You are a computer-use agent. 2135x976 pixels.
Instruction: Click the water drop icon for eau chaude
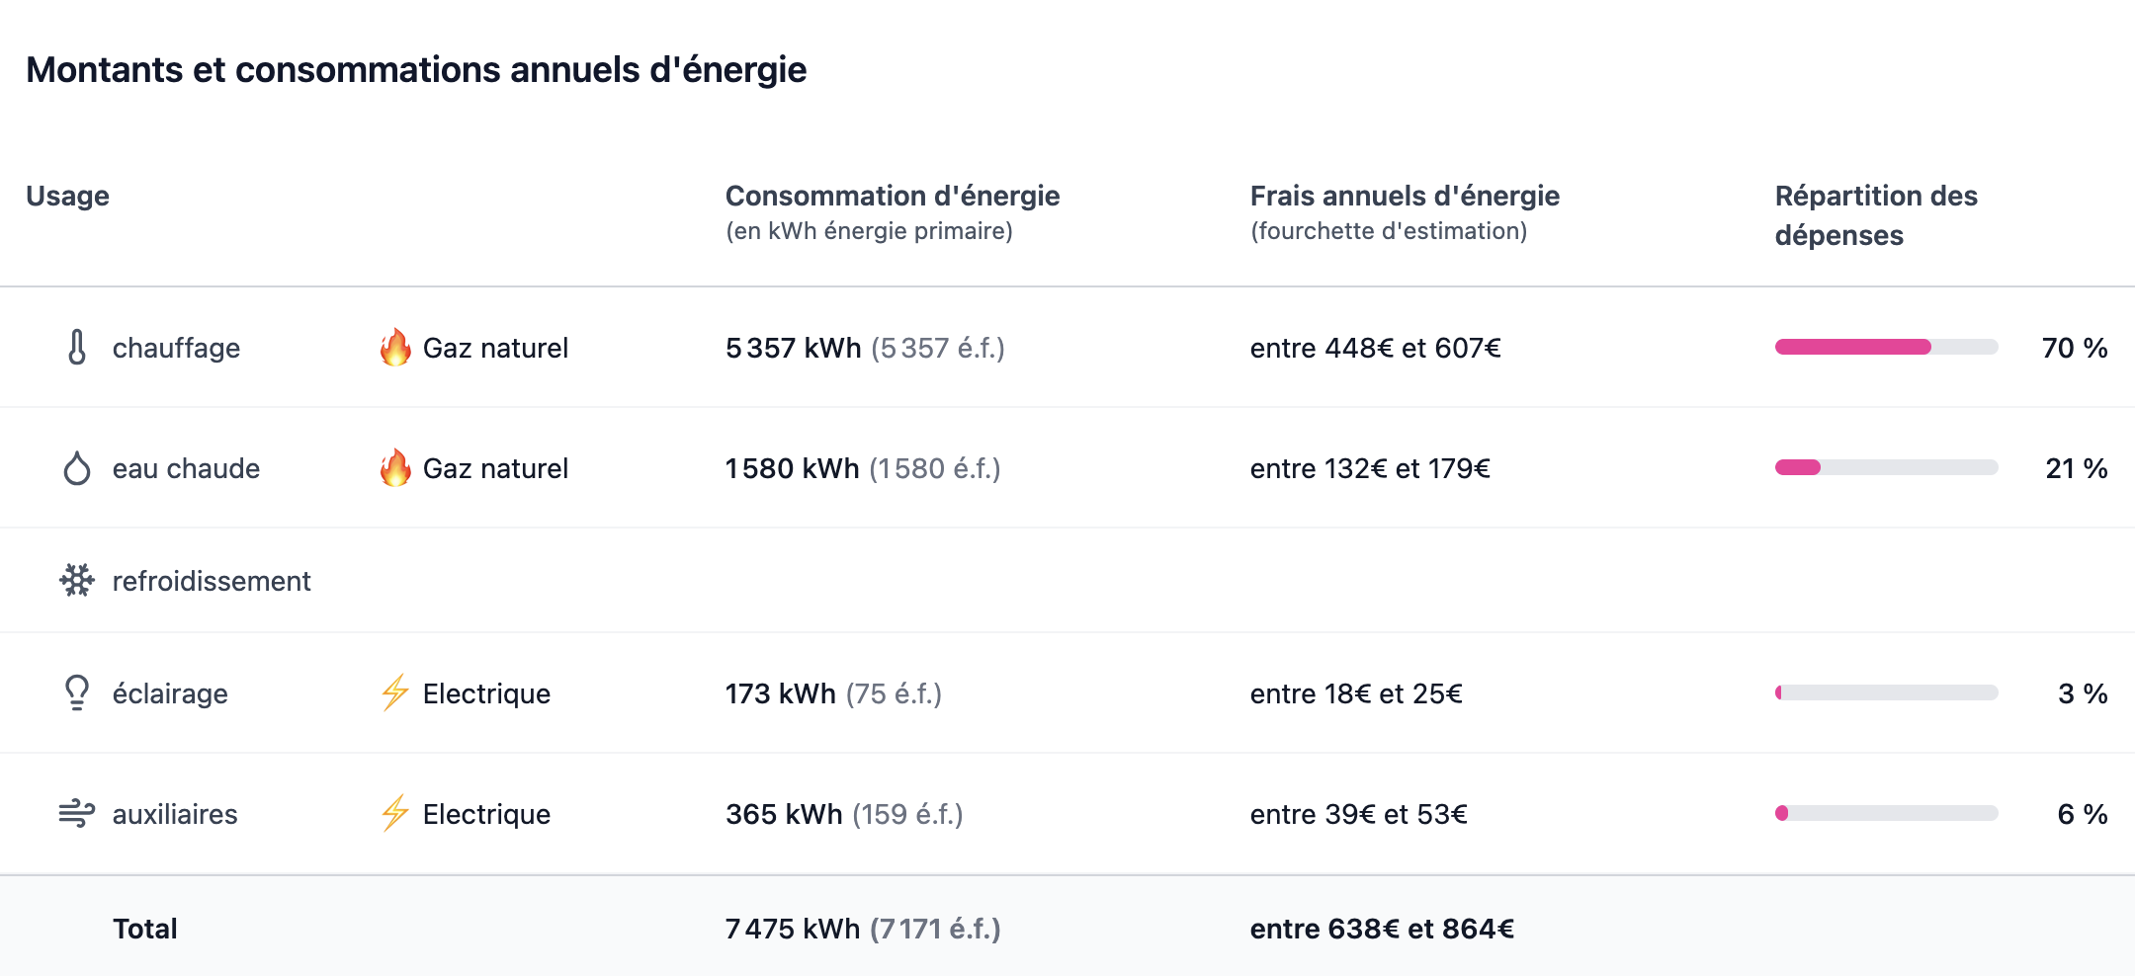(77, 468)
